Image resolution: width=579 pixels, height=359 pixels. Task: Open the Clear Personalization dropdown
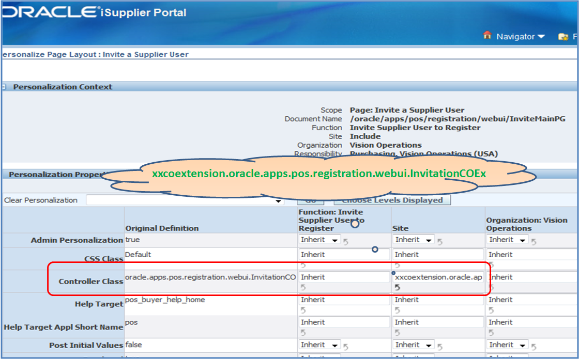pos(185,200)
